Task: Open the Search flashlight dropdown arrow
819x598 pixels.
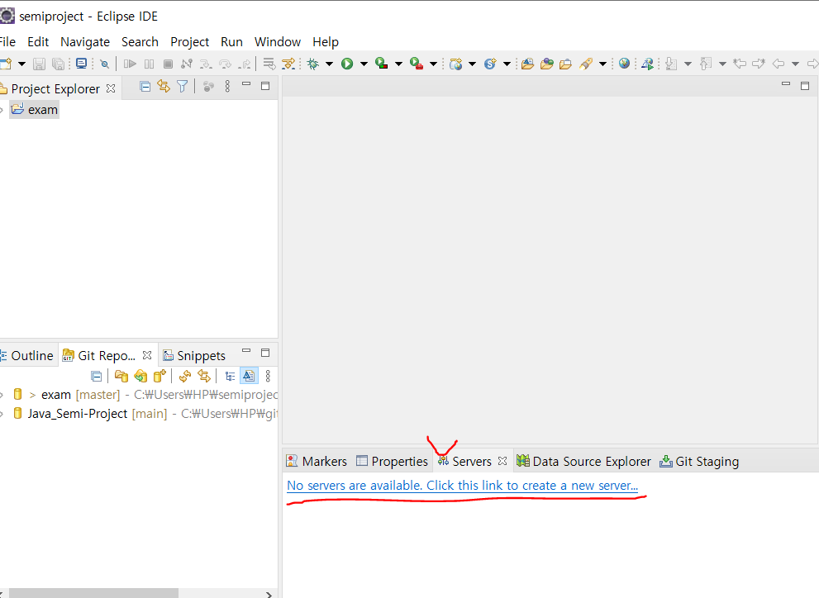Action: pos(602,64)
